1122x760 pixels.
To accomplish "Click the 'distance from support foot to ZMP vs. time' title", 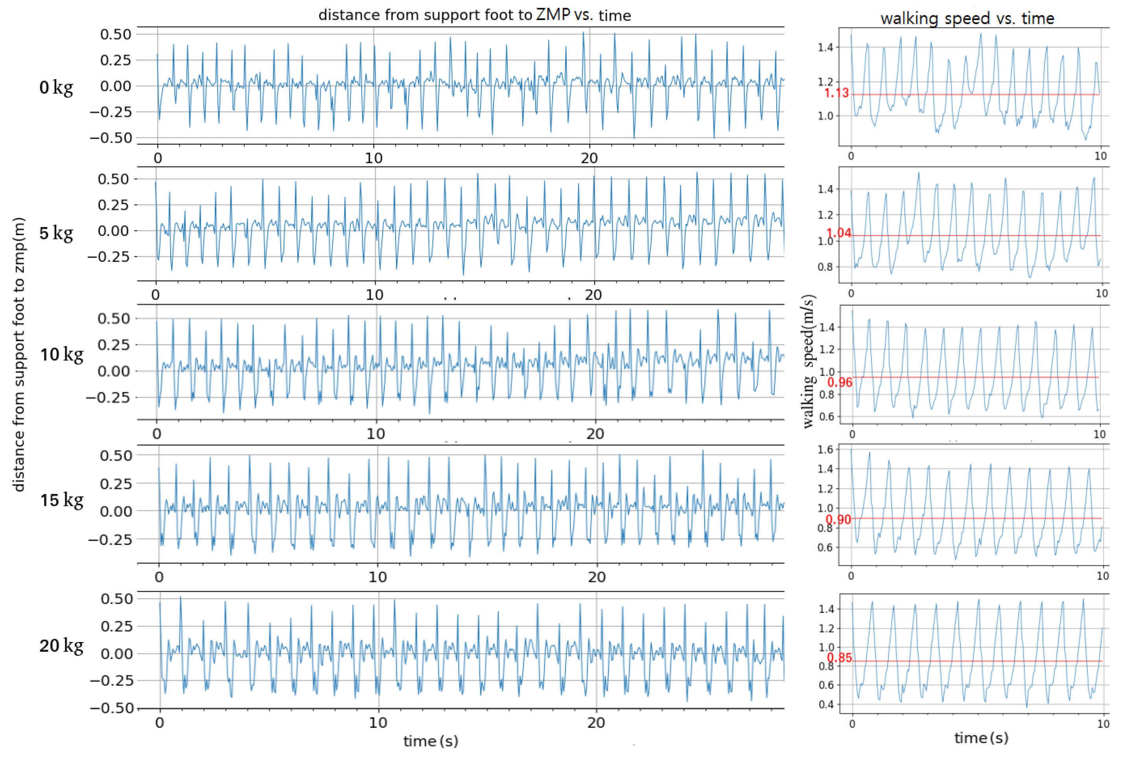I will pyautogui.click(x=474, y=15).
